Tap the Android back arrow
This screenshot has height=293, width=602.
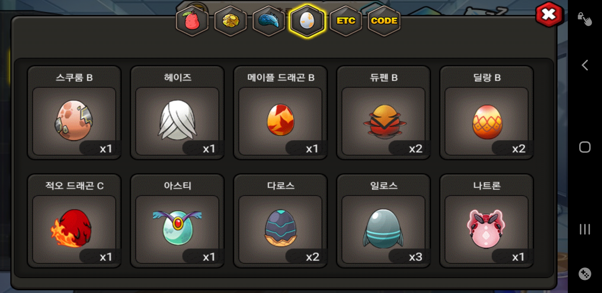(x=585, y=65)
